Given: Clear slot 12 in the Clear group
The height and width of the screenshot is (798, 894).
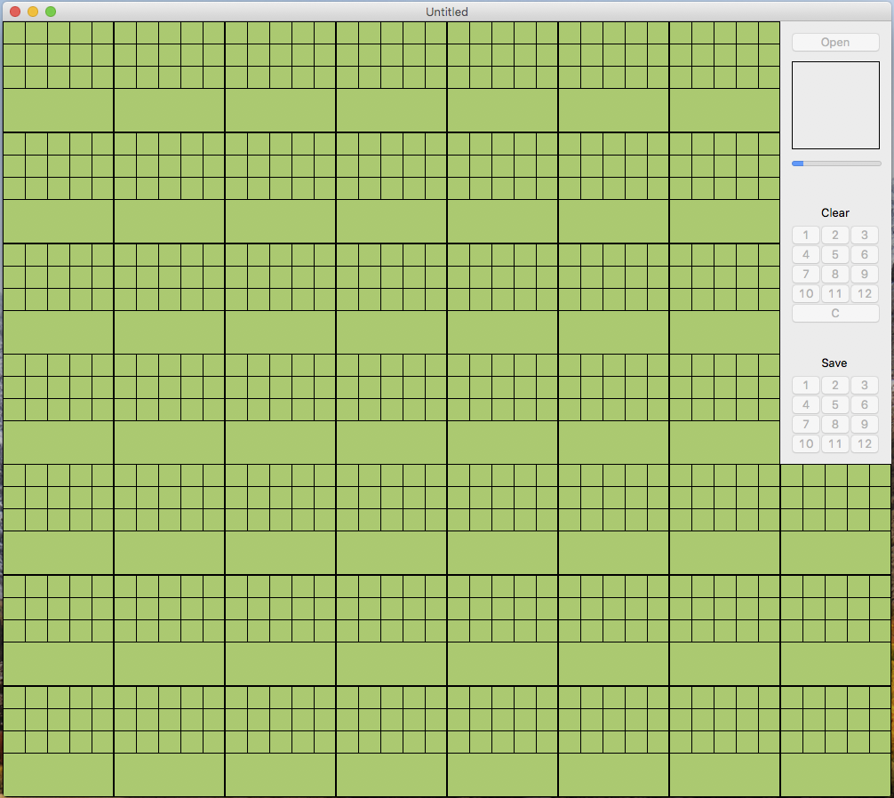Looking at the screenshot, I should (865, 293).
